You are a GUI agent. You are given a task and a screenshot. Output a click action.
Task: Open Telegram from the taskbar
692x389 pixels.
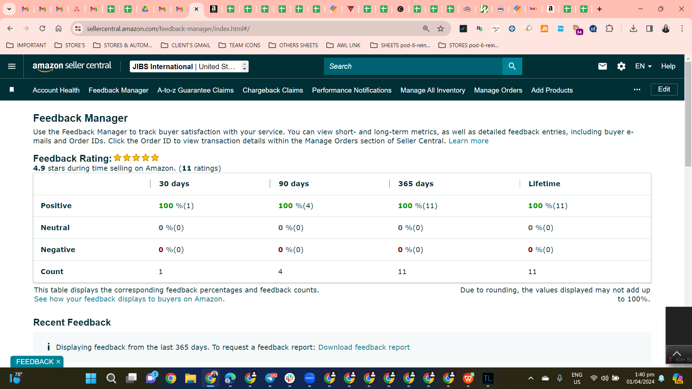point(270,378)
